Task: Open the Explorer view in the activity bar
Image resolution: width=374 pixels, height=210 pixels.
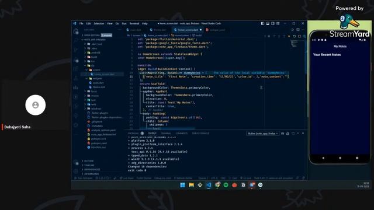Action: [76, 31]
